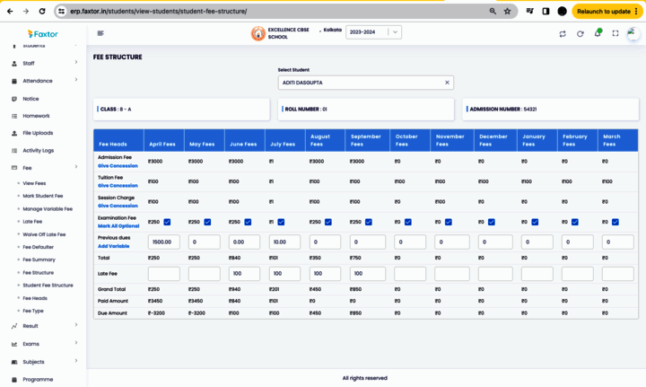Toggle the July Examination Fee checkbox

[281, 222]
